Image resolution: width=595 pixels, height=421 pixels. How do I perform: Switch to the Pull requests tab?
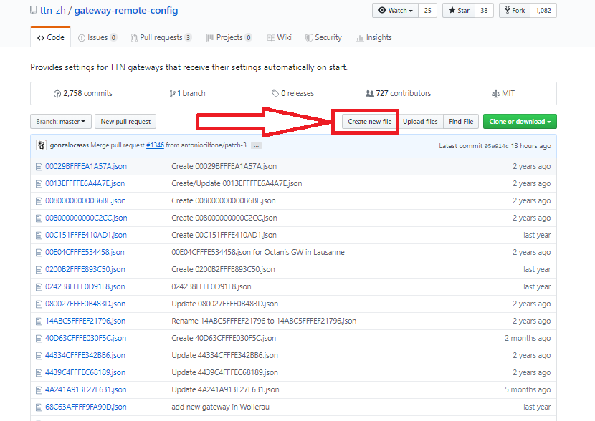pos(161,37)
